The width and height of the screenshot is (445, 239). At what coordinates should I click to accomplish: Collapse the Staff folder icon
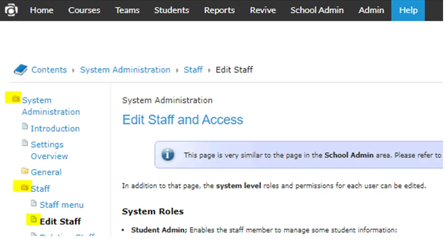pos(25,187)
